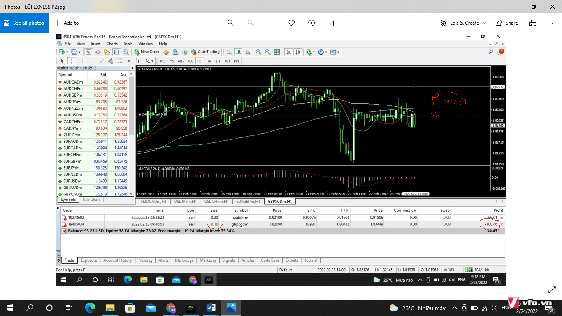
Task: Close the gbpsgdm order with its x button
Action: (x=501, y=224)
